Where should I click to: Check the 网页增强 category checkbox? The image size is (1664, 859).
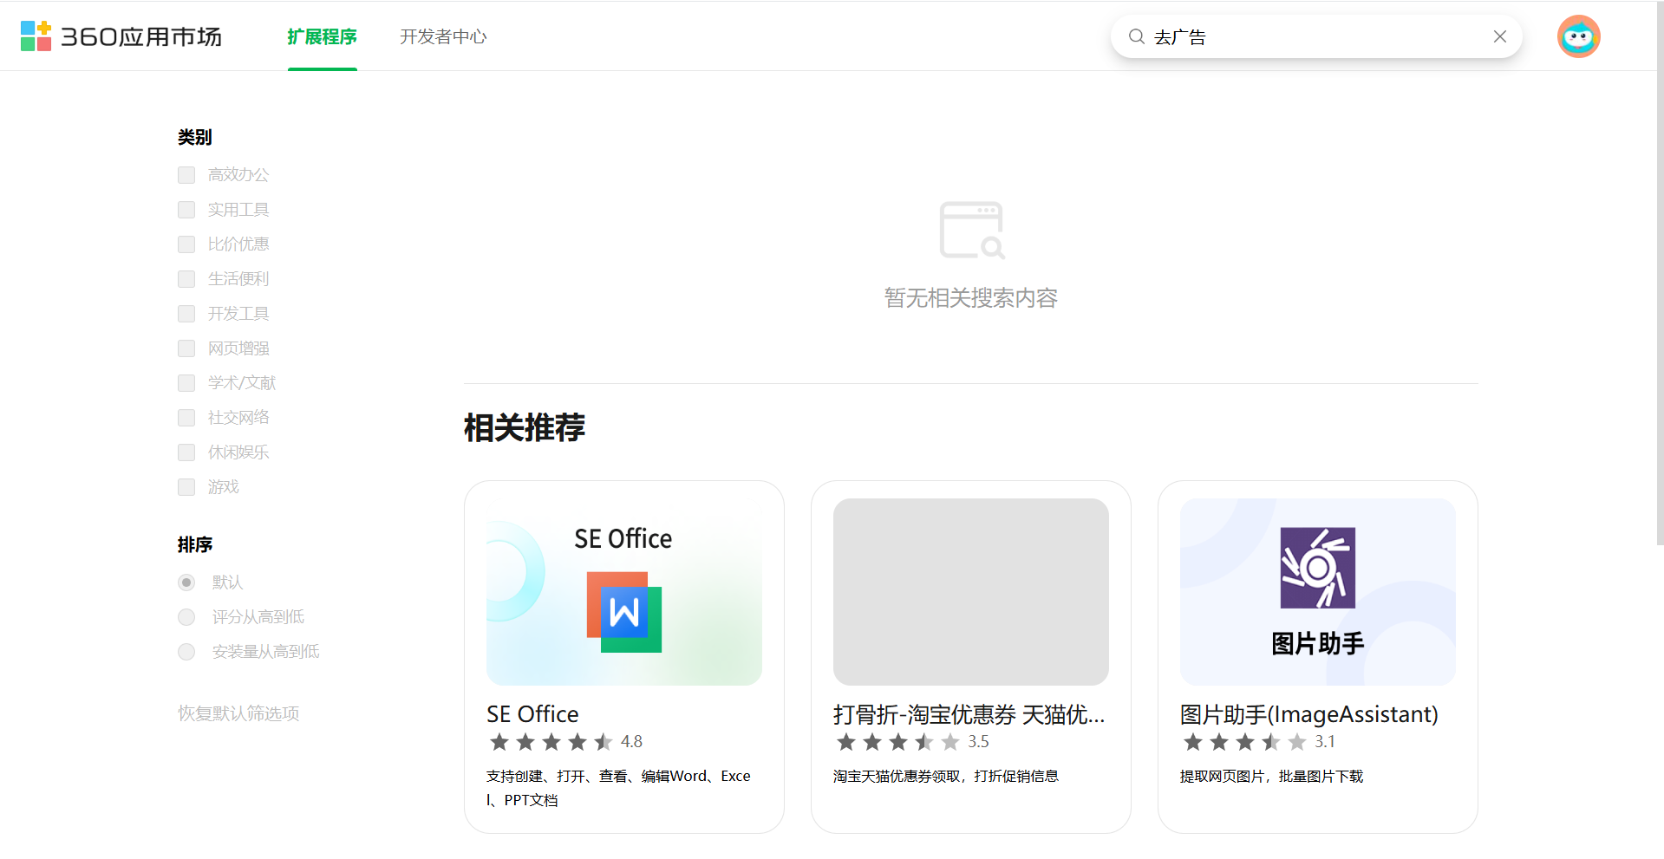186,348
